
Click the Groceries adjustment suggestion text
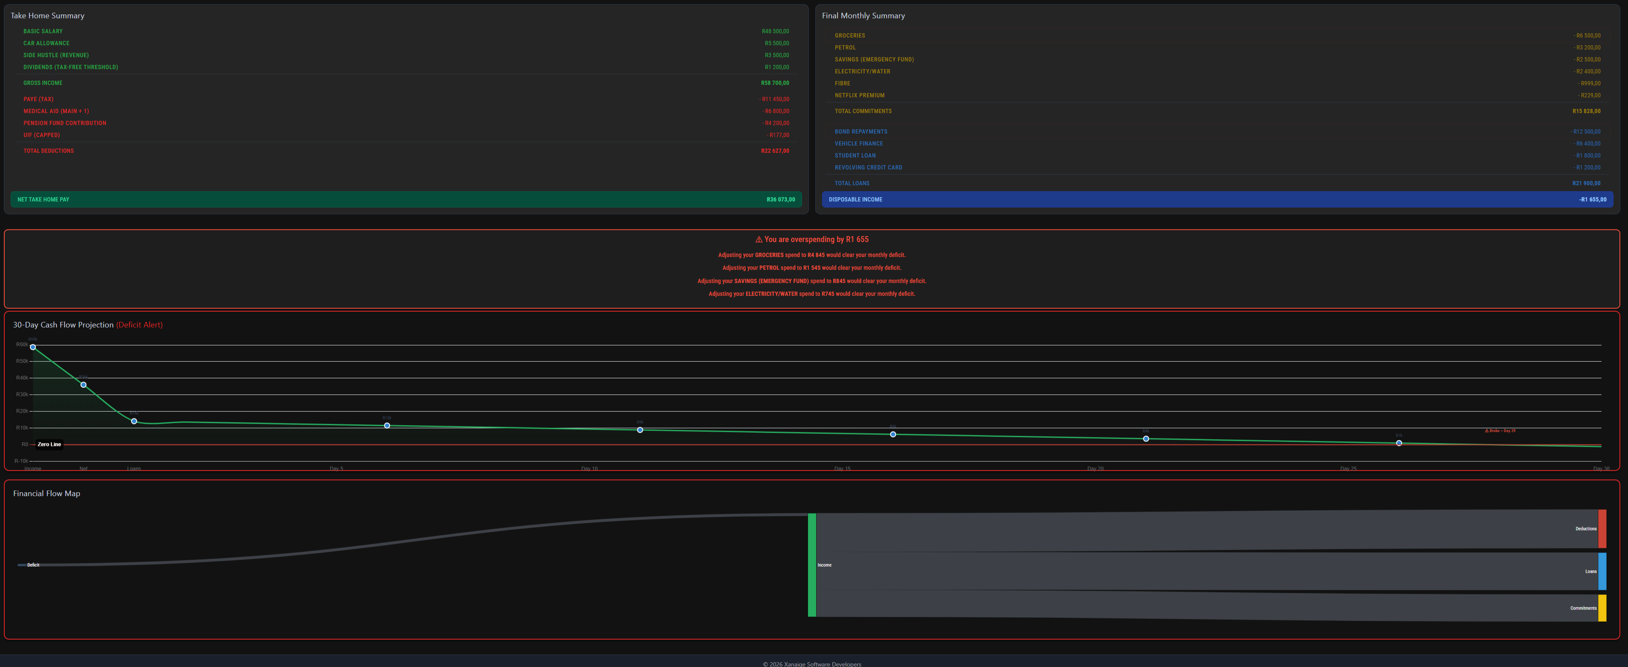pos(811,255)
